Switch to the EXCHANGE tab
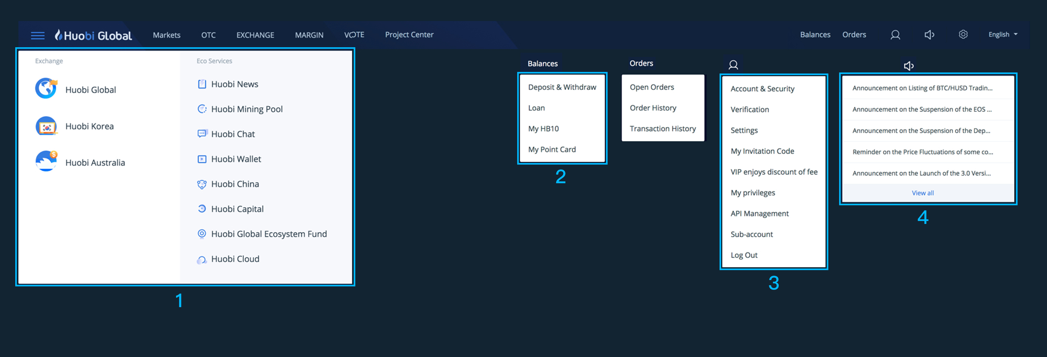1047x357 pixels. [x=255, y=35]
